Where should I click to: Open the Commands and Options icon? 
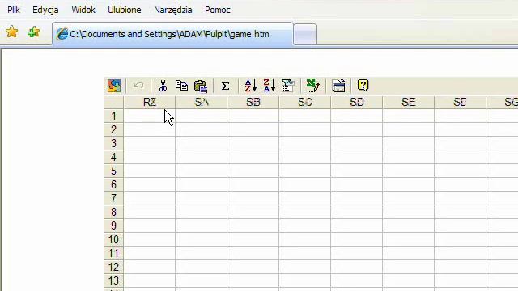(338, 86)
